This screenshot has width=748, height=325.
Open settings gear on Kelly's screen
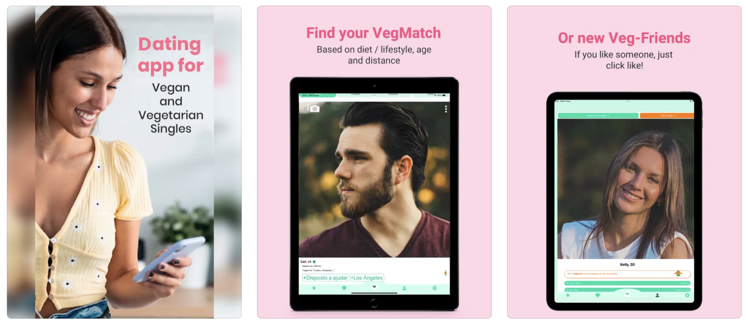tap(687, 295)
